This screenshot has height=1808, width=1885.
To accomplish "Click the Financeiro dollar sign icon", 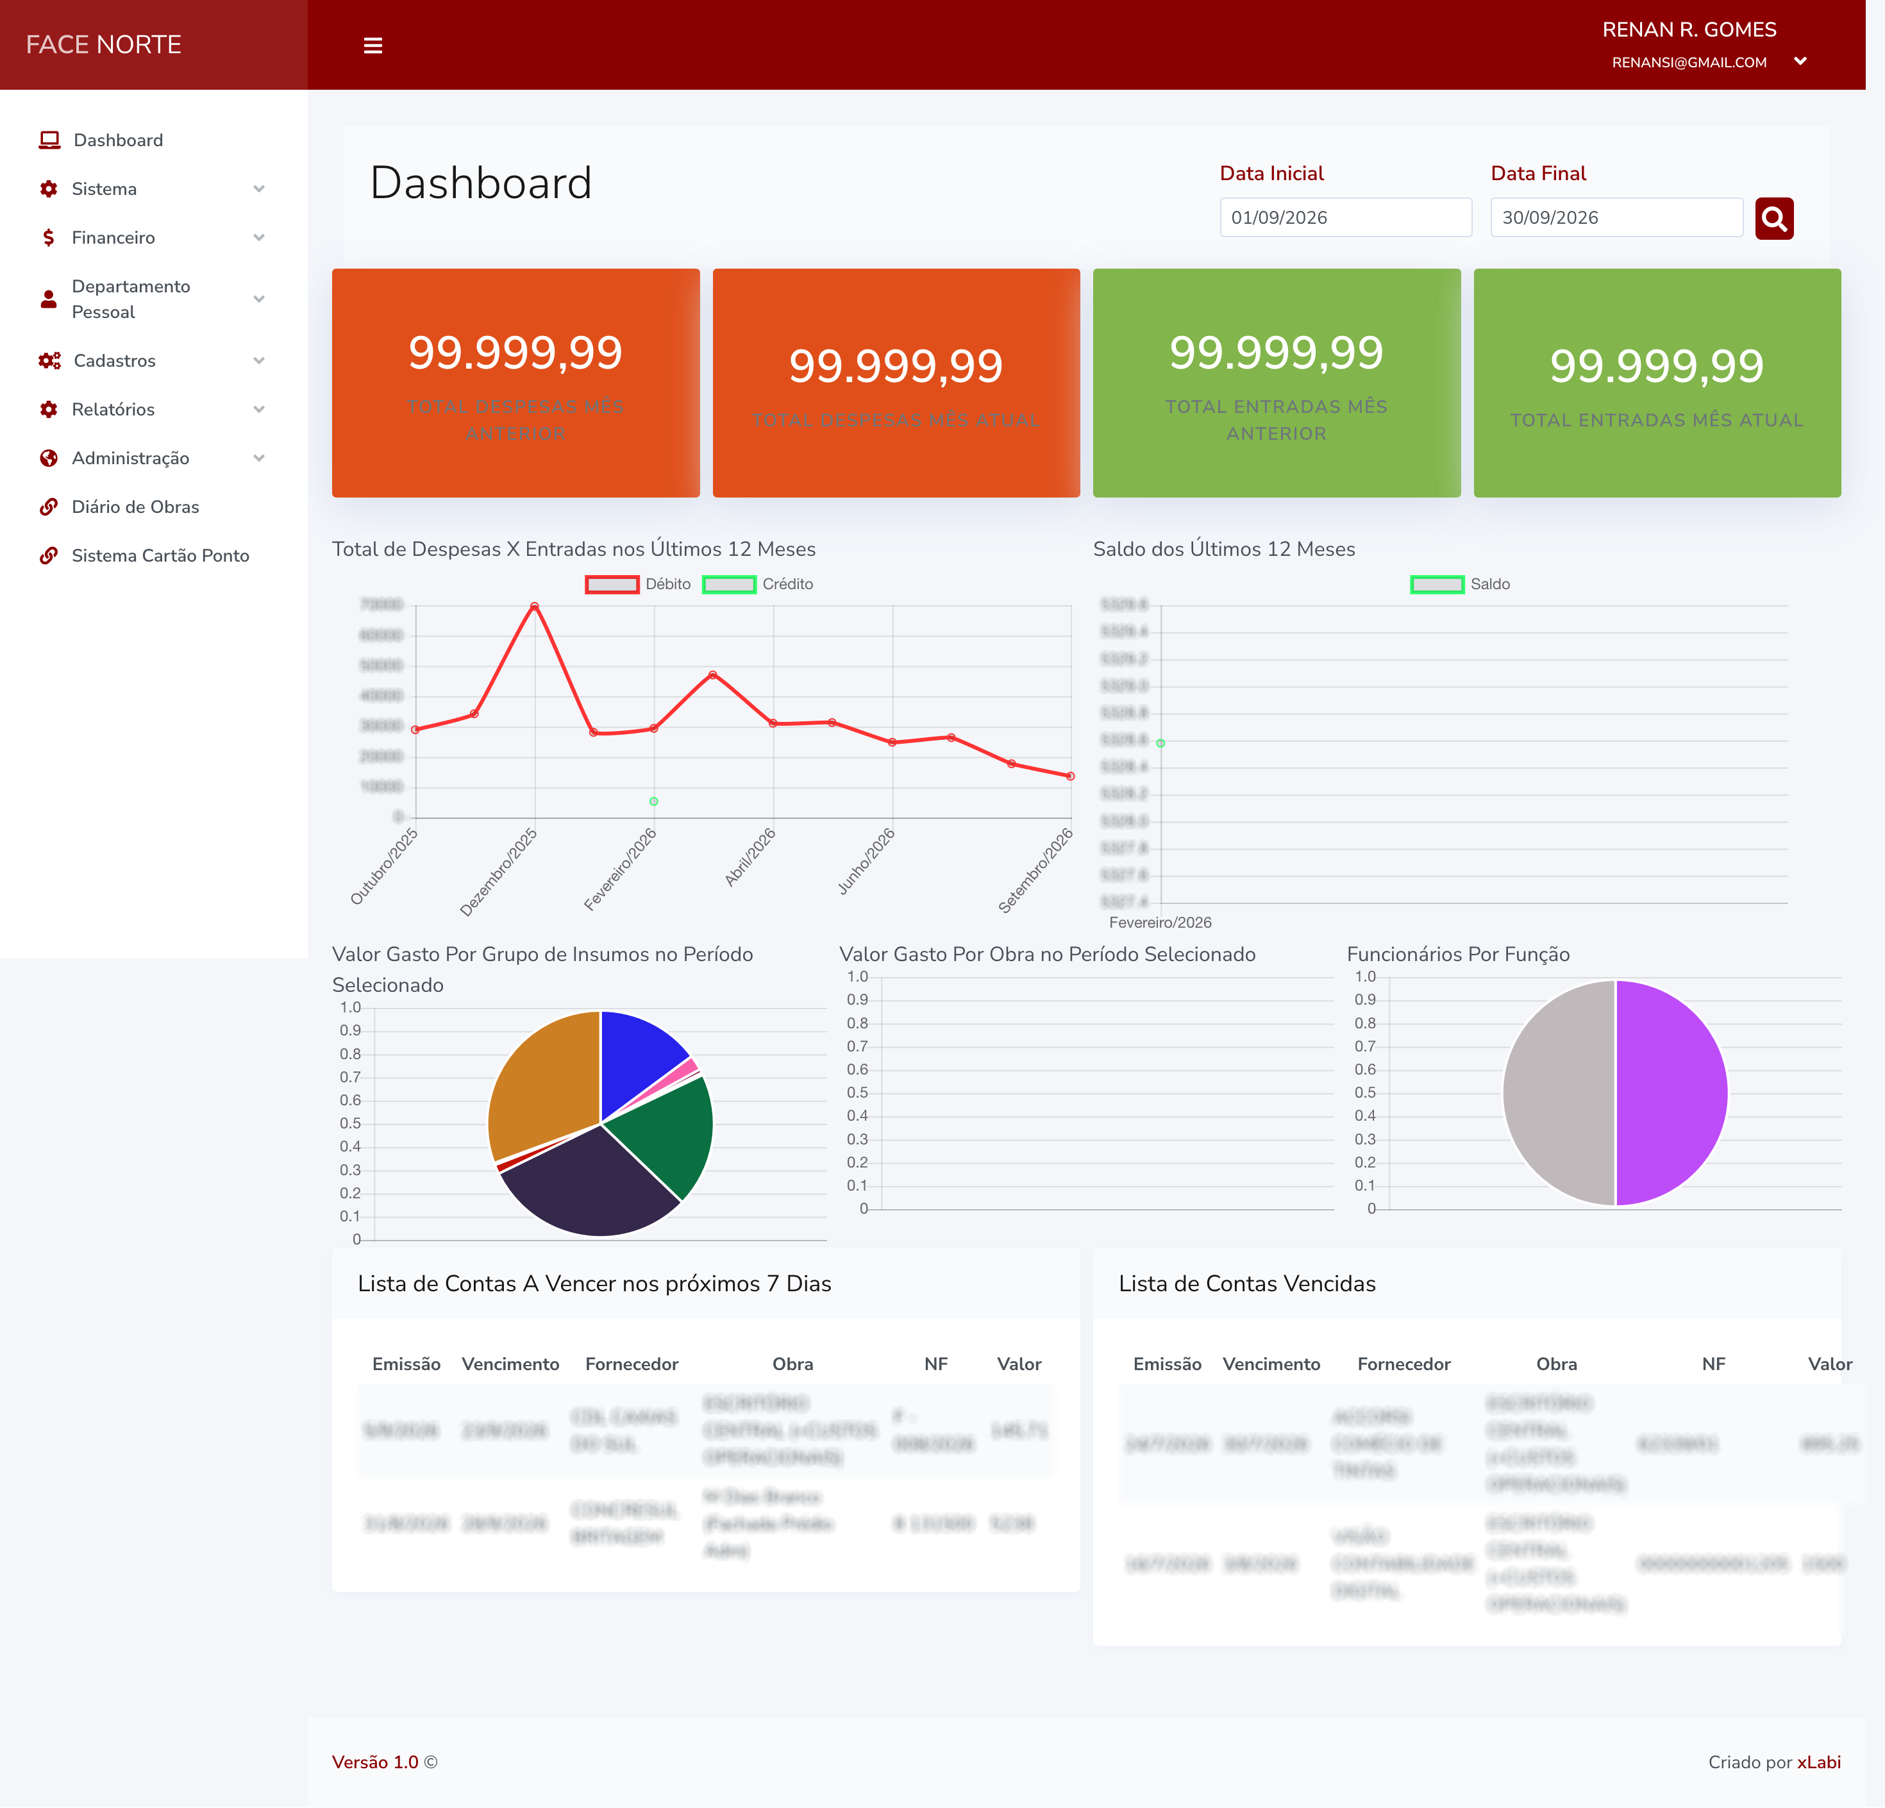I will [x=49, y=237].
